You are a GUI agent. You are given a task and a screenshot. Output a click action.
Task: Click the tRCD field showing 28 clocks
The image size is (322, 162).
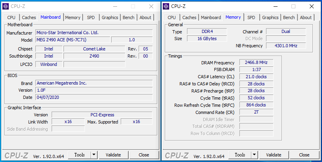tap(256, 84)
